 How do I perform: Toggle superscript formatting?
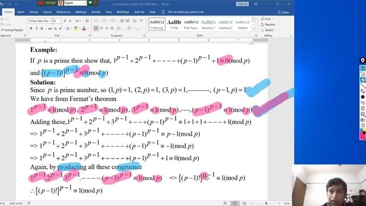(x=61, y=29)
